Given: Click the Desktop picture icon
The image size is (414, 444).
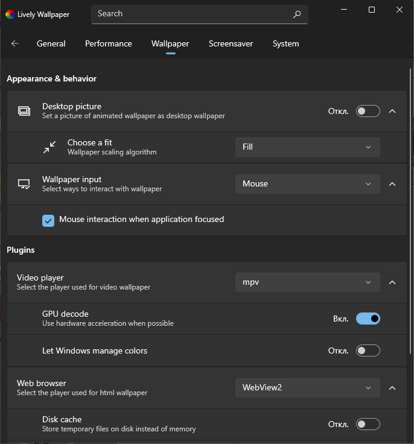Looking at the screenshot, I should pos(24,111).
